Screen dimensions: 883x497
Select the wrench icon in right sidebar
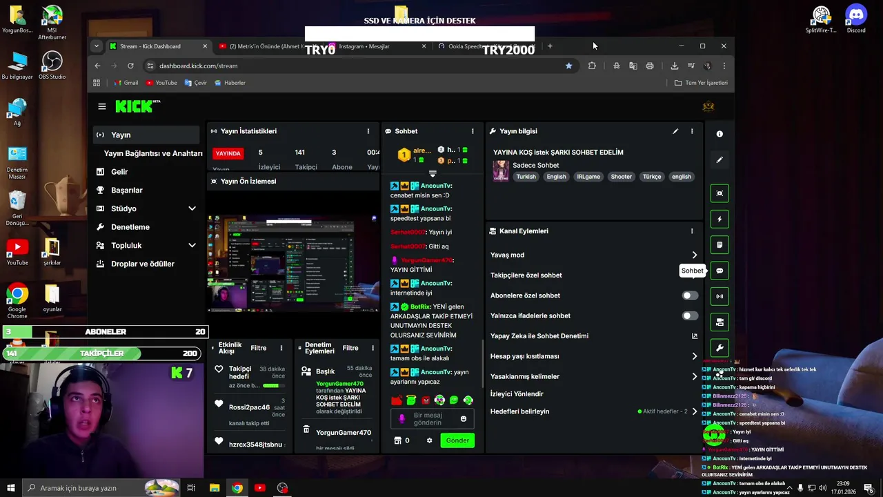click(x=720, y=348)
